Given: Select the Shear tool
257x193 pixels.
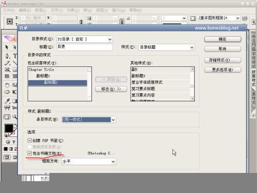Looking at the screenshot, I should 7,92.
